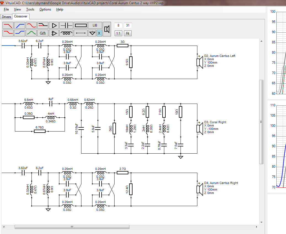The width and height of the screenshot is (286, 234).
Task: Click horizontal scrollbar right arrow
Action: (x=256, y=227)
